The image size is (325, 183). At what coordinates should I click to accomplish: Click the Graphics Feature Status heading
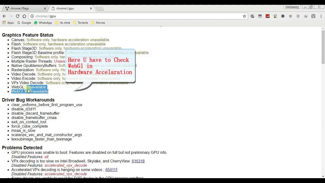(28, 35)
